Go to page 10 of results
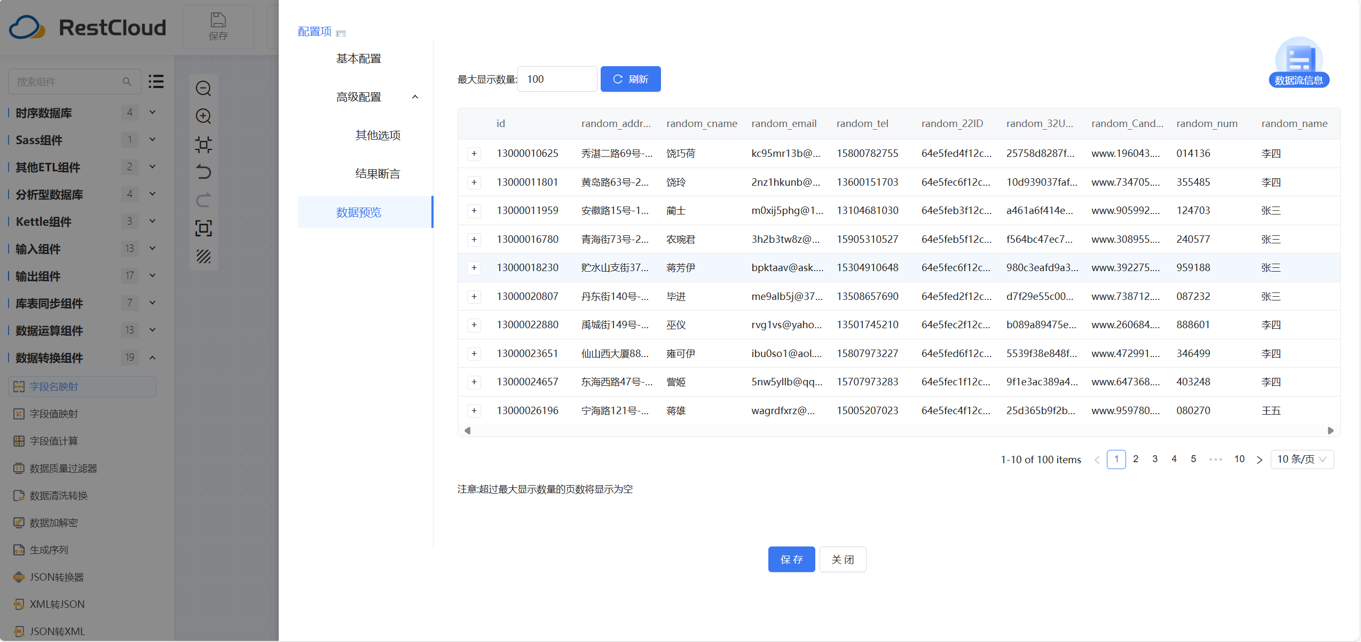1361x642 pixels. (x=1239, y=459)
